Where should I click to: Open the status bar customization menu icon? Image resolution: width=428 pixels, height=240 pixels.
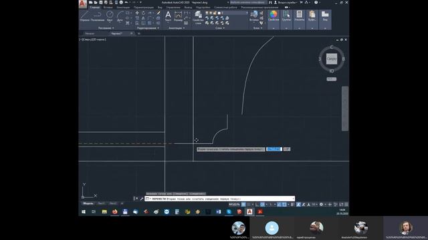(x=346, y=205)
